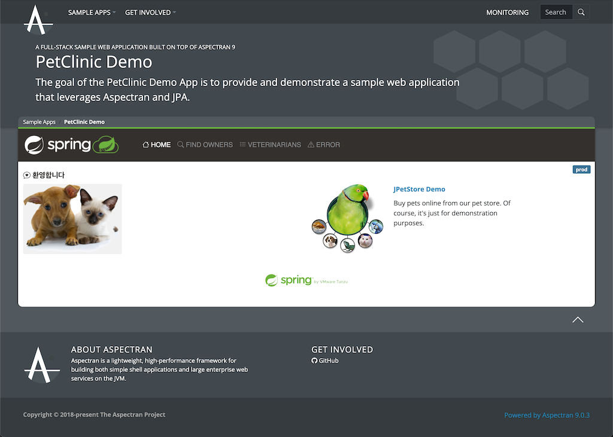613x437 pixels.
Task: Click the search magnifier icon button
Action: pos(581,12)
